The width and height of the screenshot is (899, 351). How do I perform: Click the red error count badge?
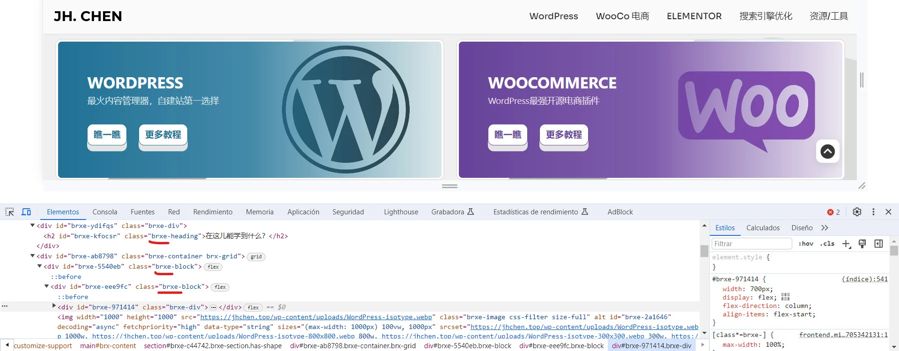click(x=833, y=212)
